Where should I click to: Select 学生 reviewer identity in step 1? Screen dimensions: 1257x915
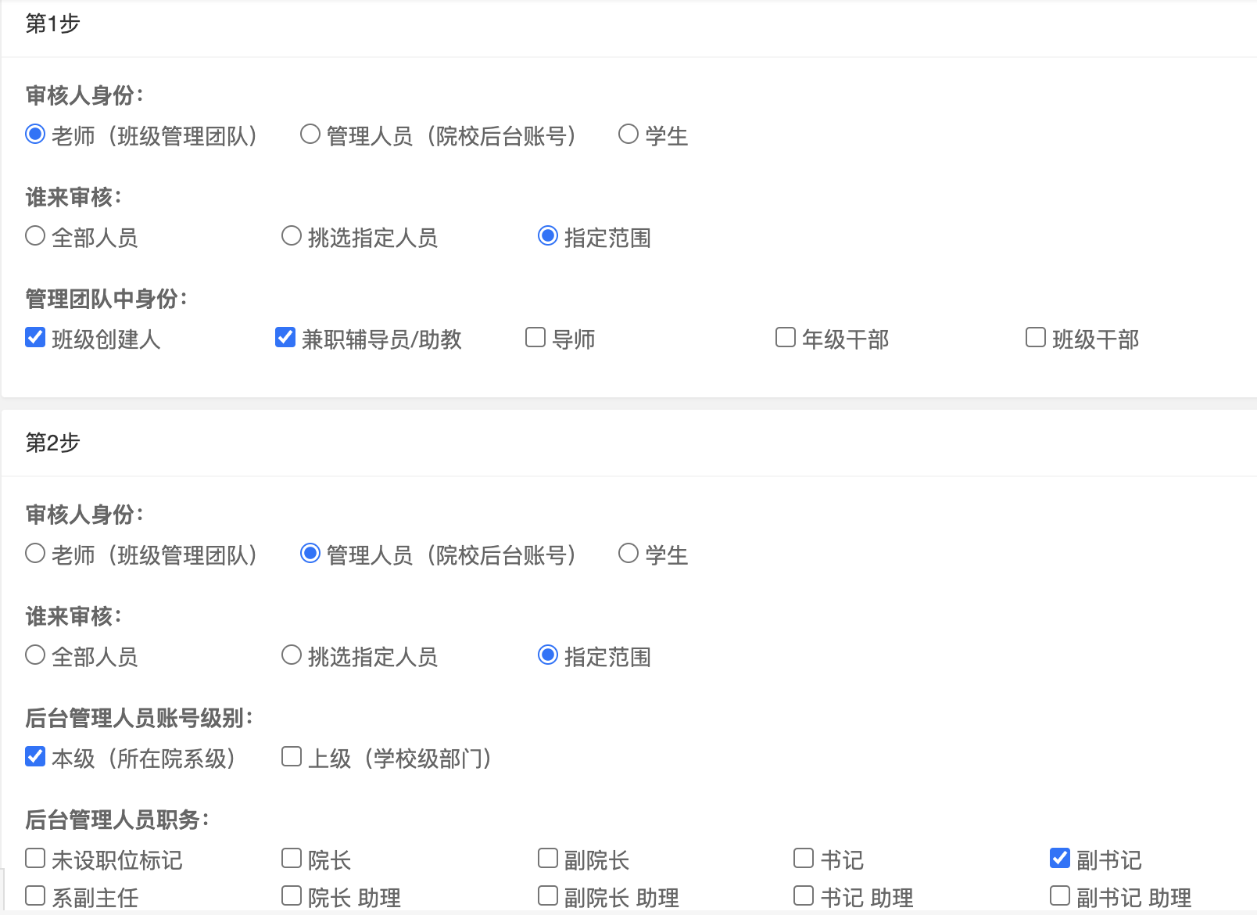tap(628, 135)
